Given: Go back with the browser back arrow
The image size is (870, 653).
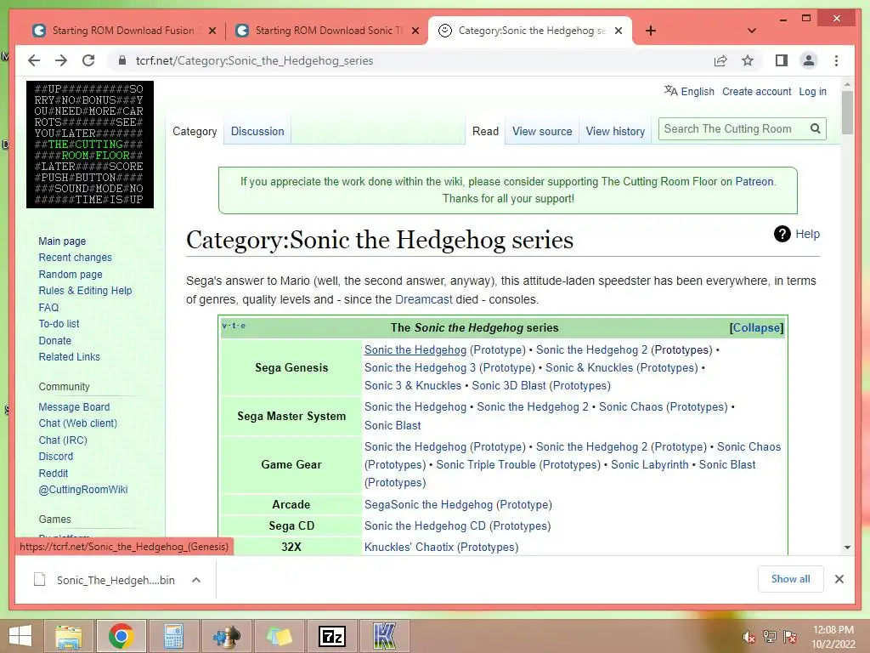Looking at the screenshot, I should click(34, 60).
